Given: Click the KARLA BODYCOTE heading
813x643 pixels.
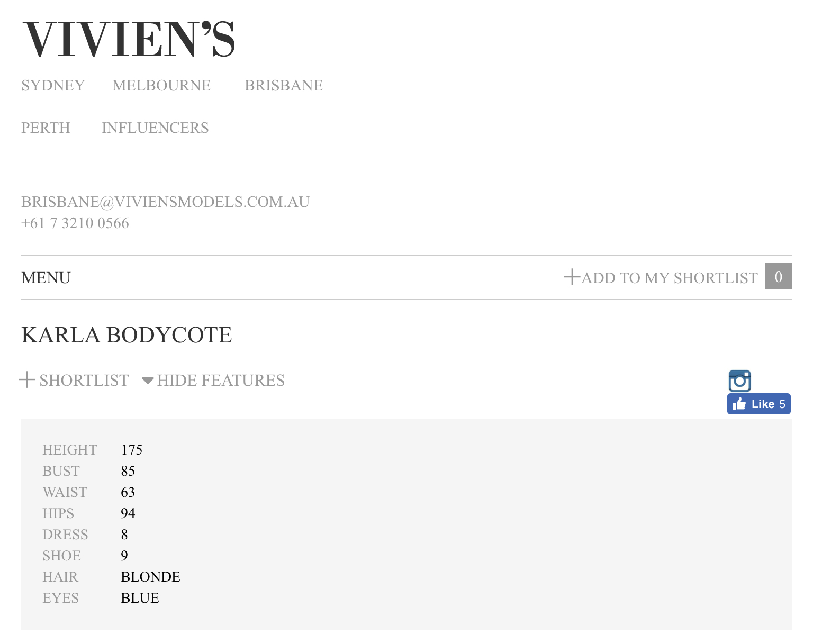Looking at the screenshot, I should [127, 335].
